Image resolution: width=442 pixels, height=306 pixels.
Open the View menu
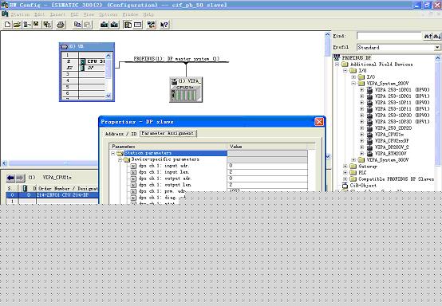pyautogui.click(x=89, y=14)
